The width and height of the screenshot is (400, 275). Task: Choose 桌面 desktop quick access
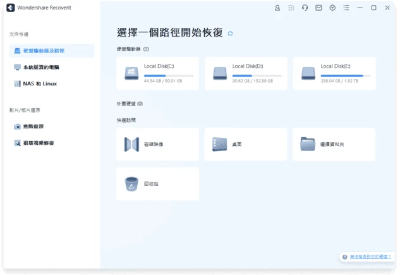(x=246, y=144)
